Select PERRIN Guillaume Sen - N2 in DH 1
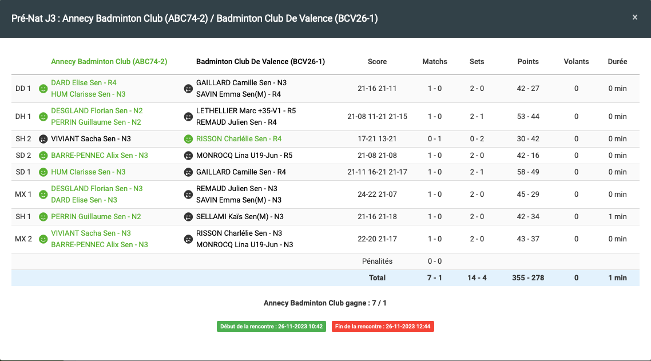651x361 pixels. coord(96,122)
